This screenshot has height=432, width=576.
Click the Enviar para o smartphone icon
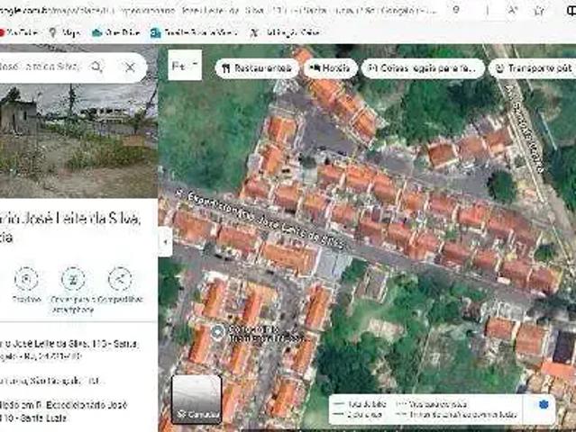click(72, 279)
